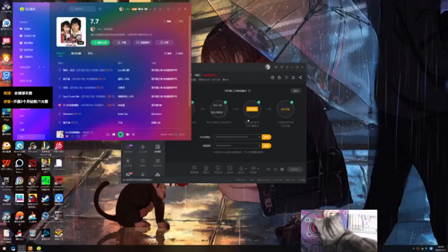The width and height of the screenshot is (448, 252).
Task: Copy the stream key with orange button
Action: [x=267, y=146]
